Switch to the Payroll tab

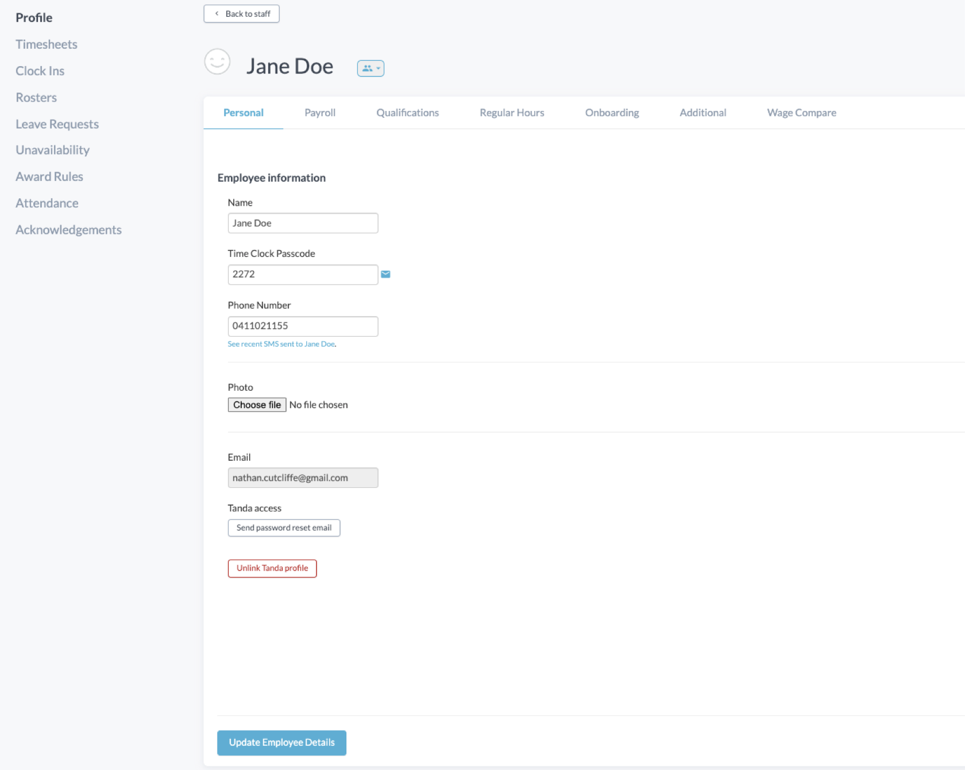[320, 113]
